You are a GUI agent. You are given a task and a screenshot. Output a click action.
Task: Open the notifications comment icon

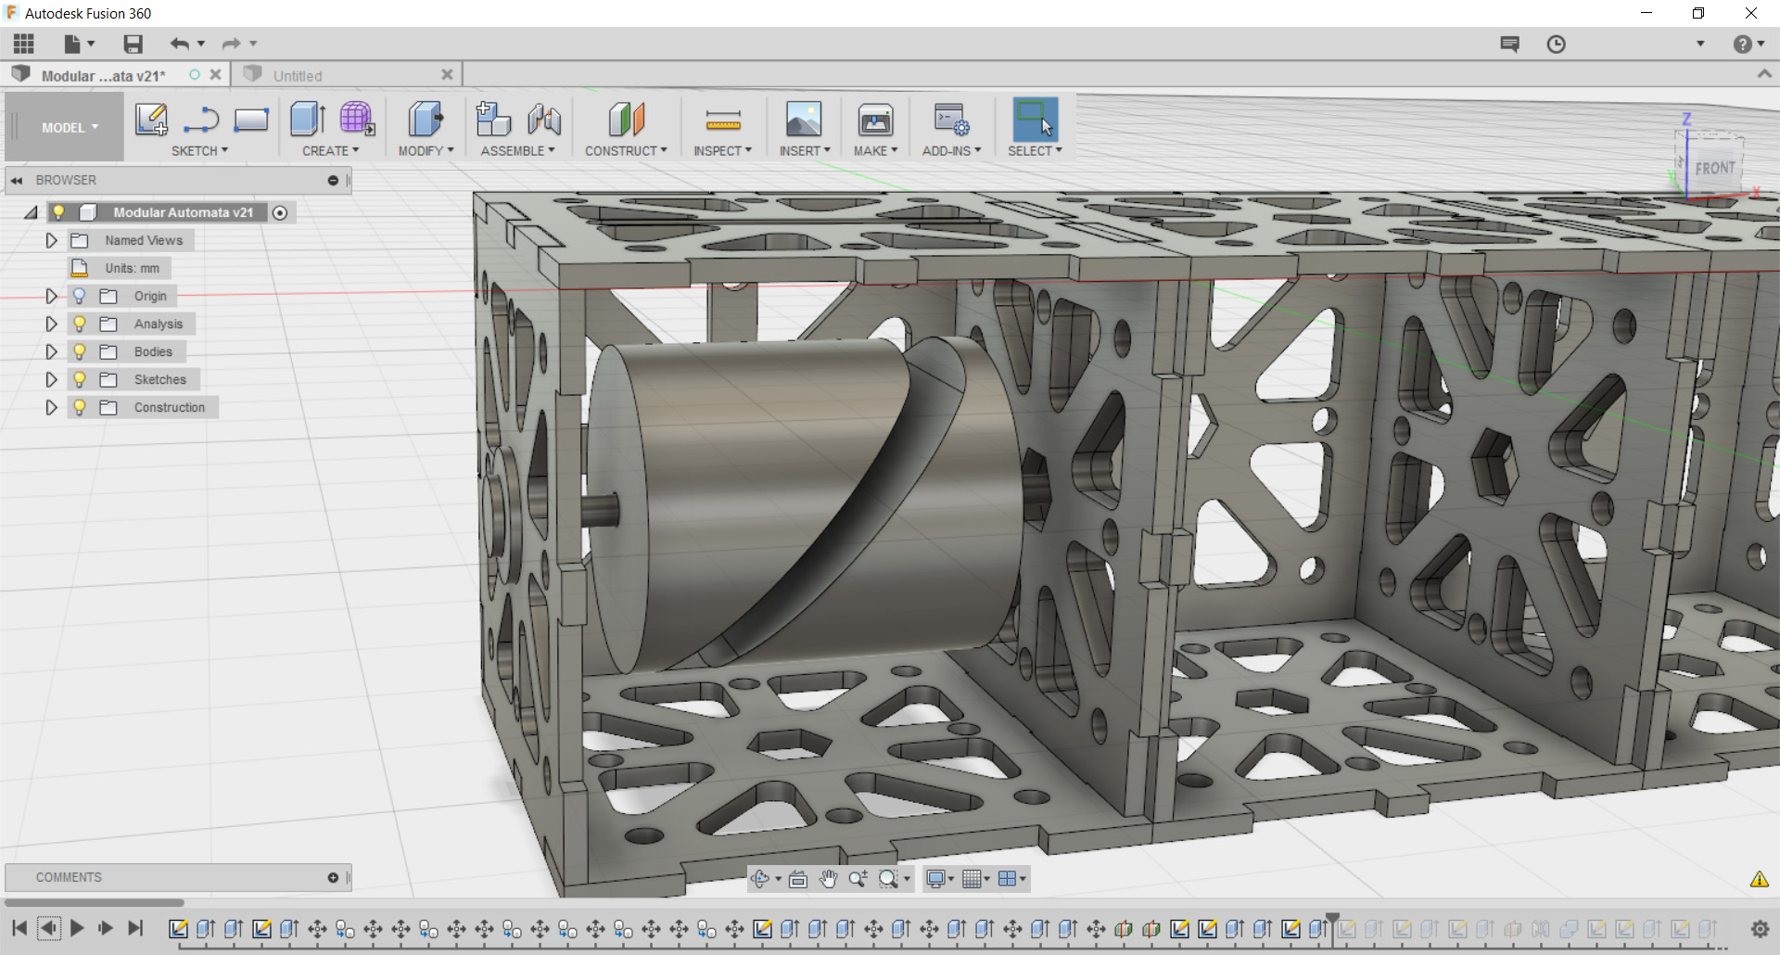pos(1510,44)
